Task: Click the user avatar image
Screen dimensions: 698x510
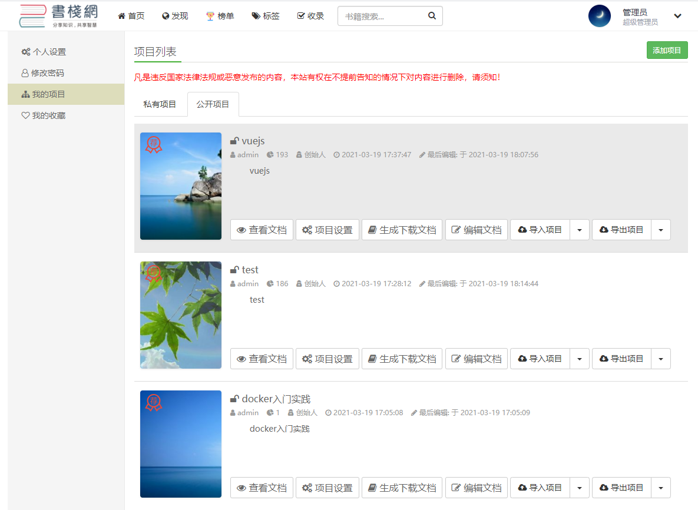Action: click(x=600, y=16)
